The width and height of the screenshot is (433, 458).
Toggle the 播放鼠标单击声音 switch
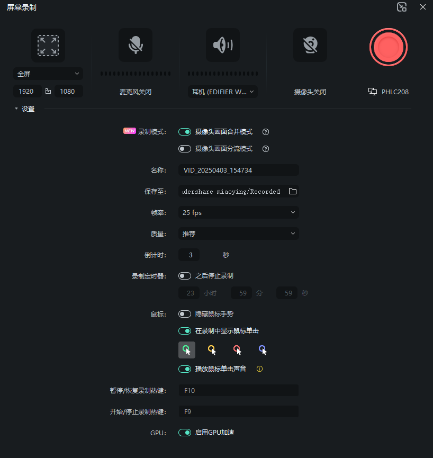pyautogui.click(x=185, y=369)
